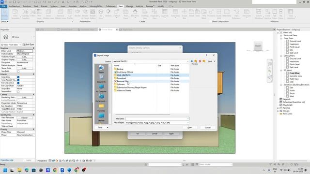Select Submission Drawing Nagar Nigam folder
This screenshot has width=310, height=174.
(132, 87)
